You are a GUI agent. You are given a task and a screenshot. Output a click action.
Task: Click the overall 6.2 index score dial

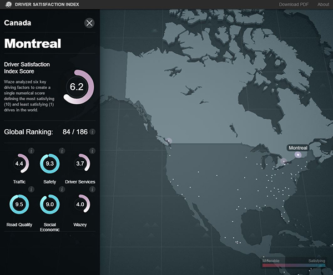click(78, 87)
